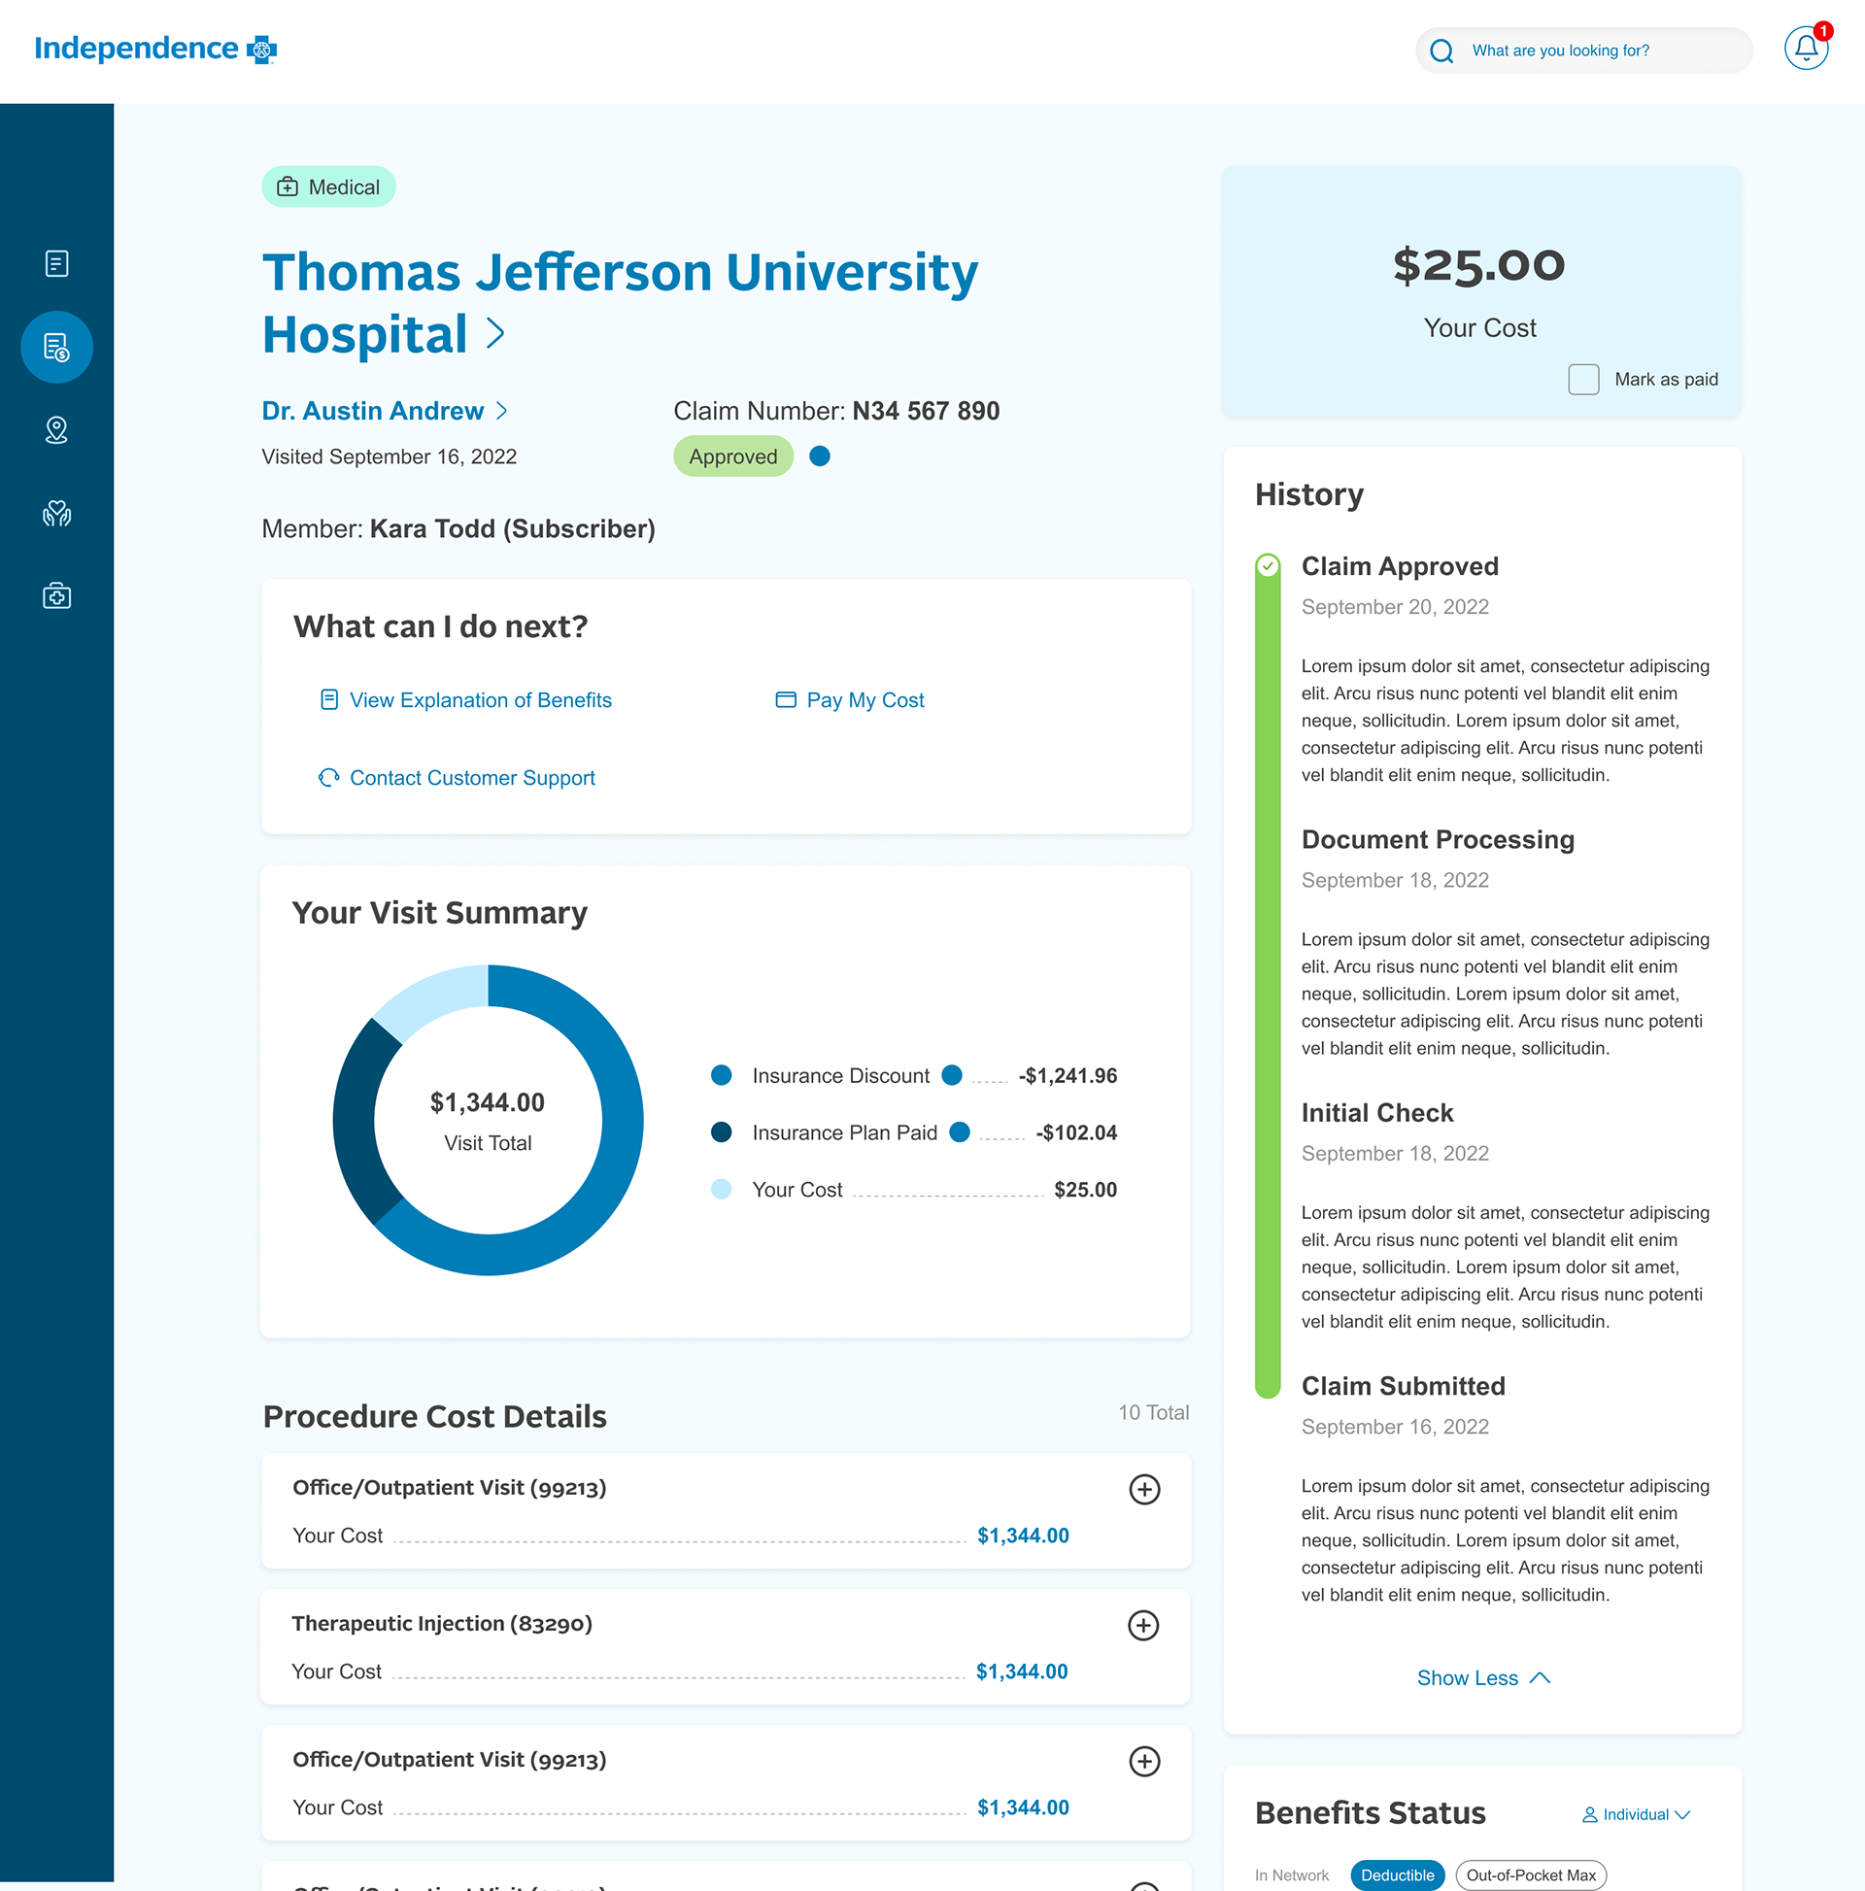Open the notifications bell icon
Viewport: 1865px width, 1891px height.
tap(1806, 49)
